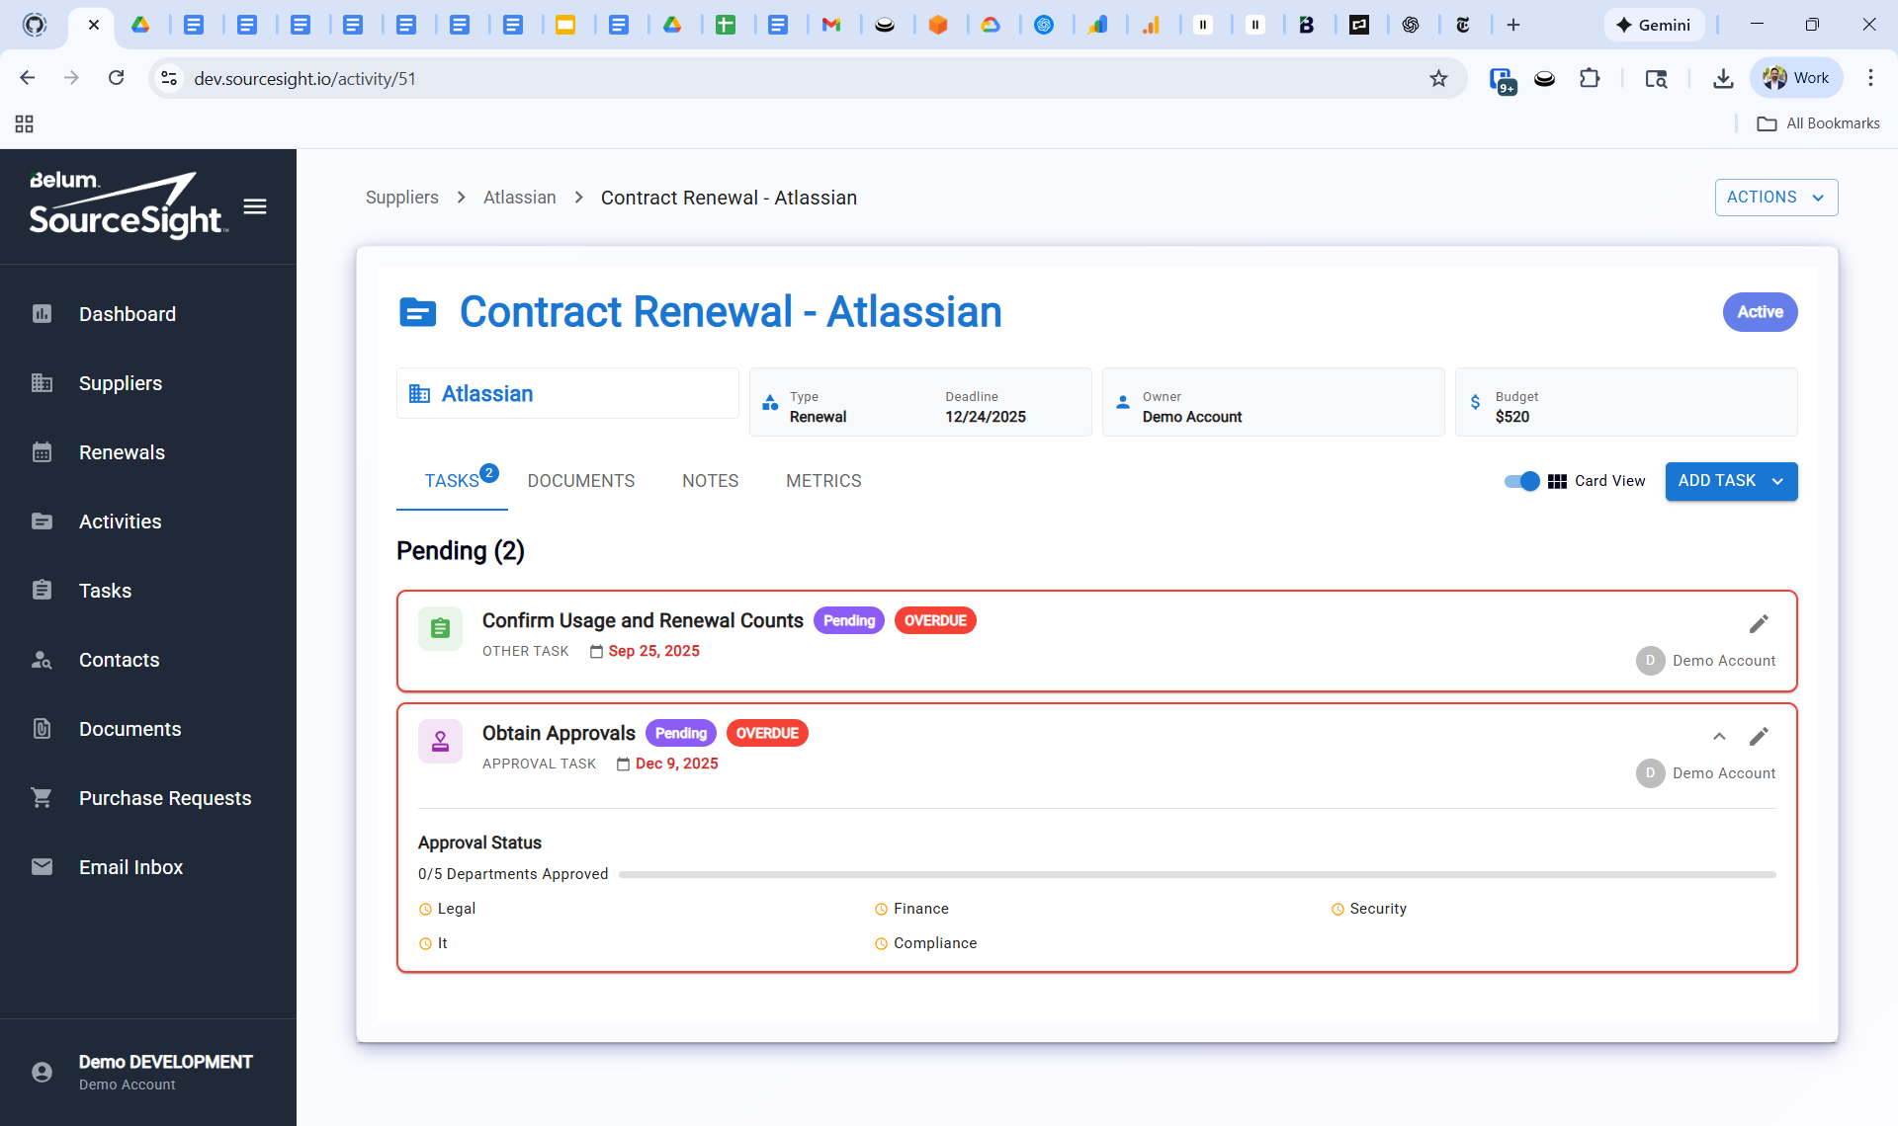The width and height of the screenshot is (1898, 1126).
Task: Open the Suppliers breadcrumb link
Action: [x=401, y=198]
